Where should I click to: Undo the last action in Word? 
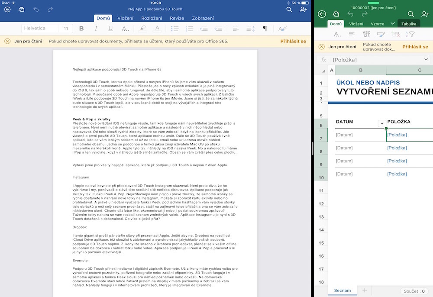tap(36, 9)
